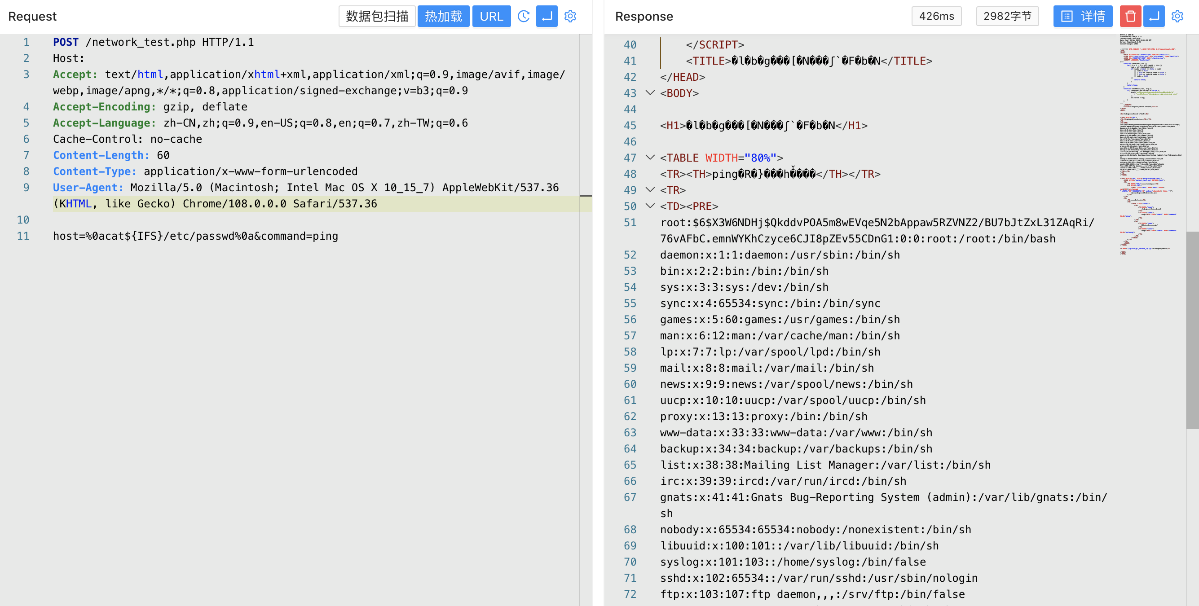1199x606 pixels.
Task: Click the 数据包扫描 packet scan button
Action: coord(377,16)
